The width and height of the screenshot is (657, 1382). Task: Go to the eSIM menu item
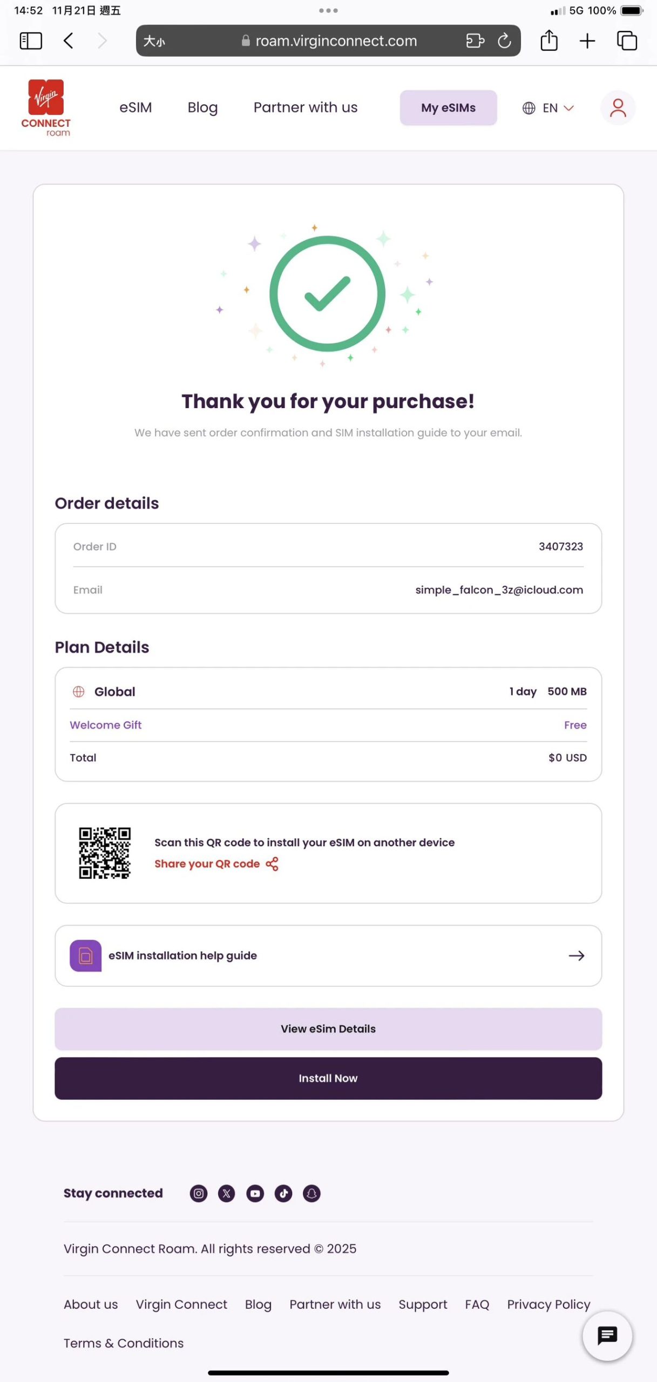coord(136,107)
